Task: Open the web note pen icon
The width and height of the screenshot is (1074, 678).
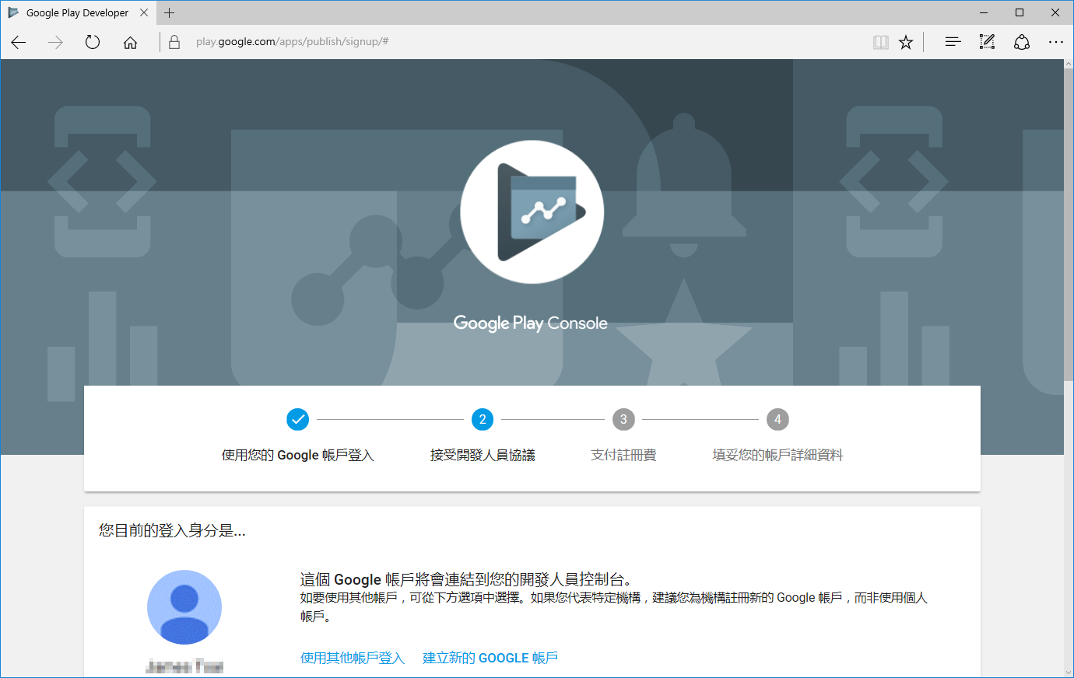Action: point(987,42)
